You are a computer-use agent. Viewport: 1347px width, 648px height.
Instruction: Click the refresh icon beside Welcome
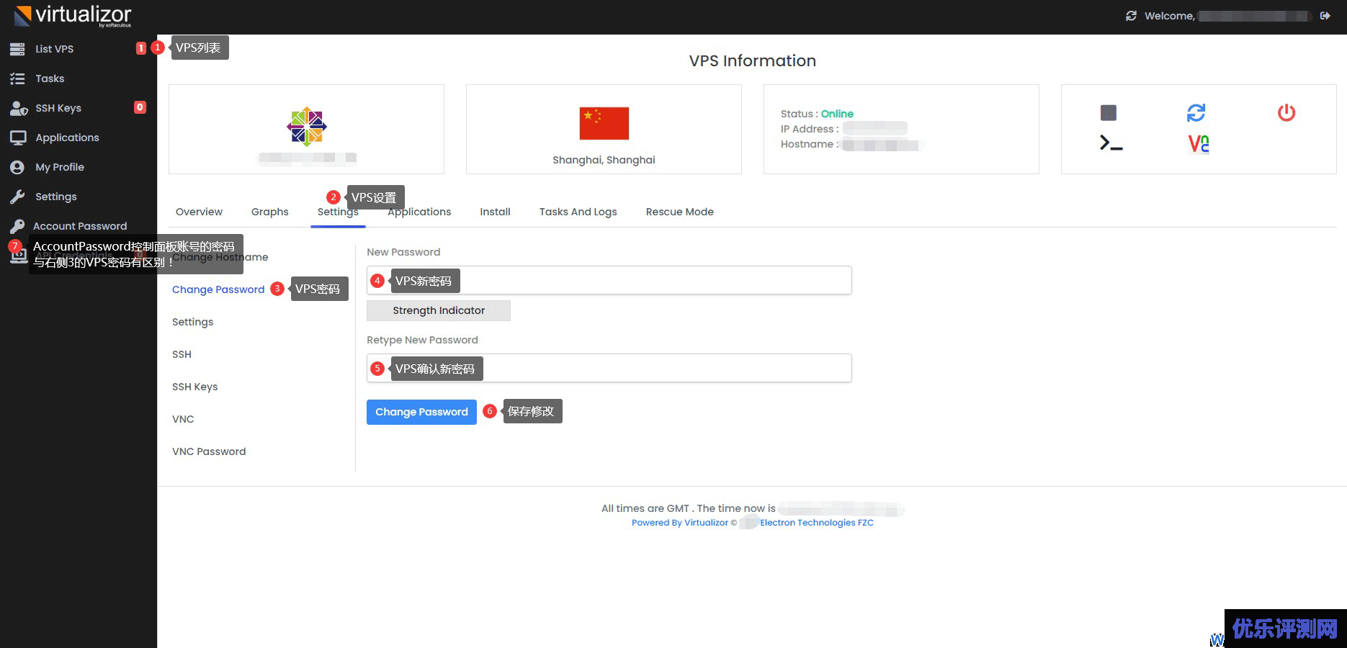tap(1131, 16)
